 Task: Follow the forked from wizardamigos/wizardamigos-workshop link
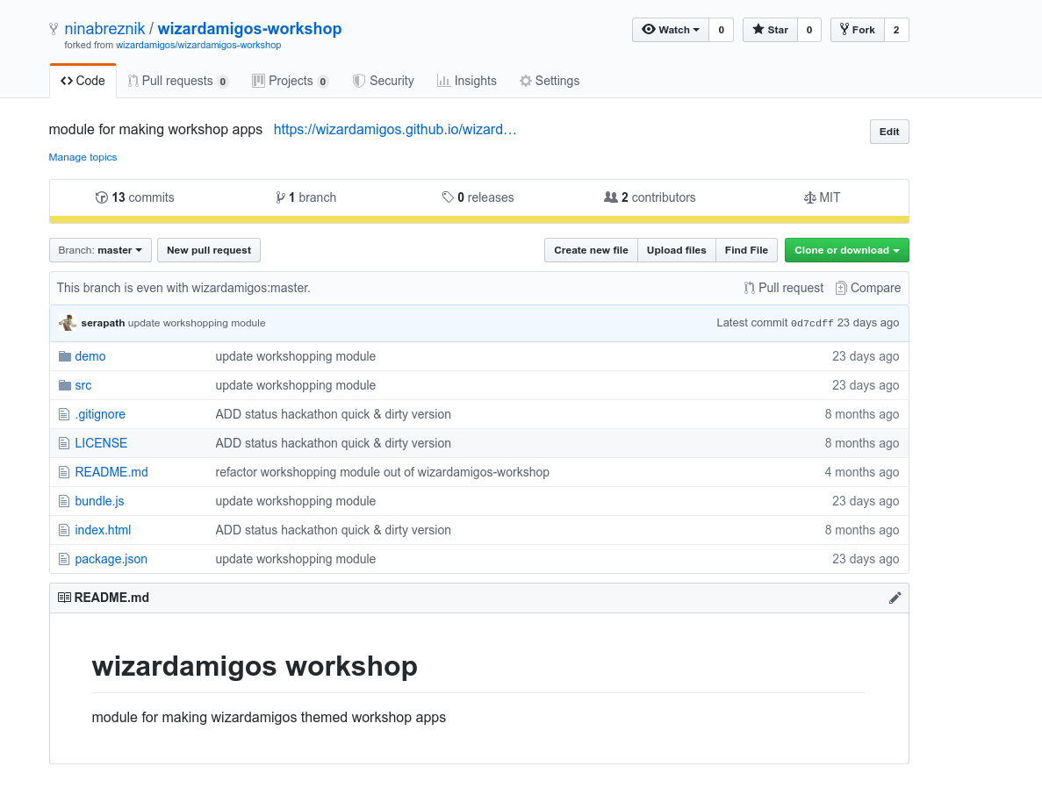pos(198,45)
